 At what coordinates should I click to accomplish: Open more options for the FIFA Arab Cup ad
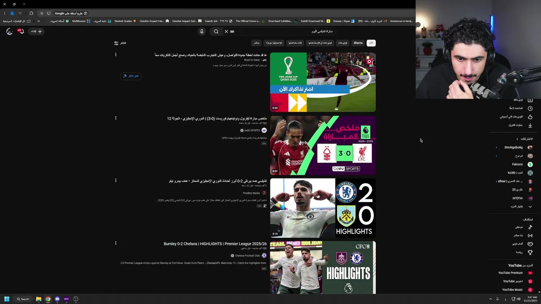[115, 54]
